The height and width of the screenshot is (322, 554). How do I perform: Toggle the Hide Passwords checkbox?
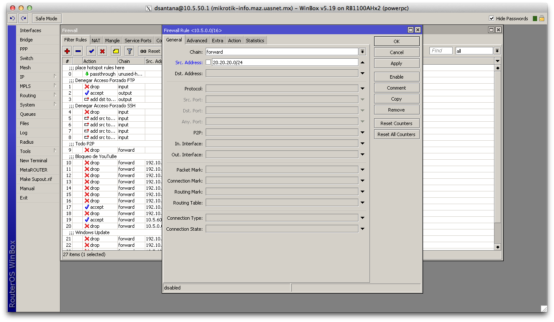tap(492, 19)
